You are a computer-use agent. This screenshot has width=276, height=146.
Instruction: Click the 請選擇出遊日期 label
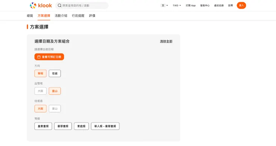[x=44, y=49]
